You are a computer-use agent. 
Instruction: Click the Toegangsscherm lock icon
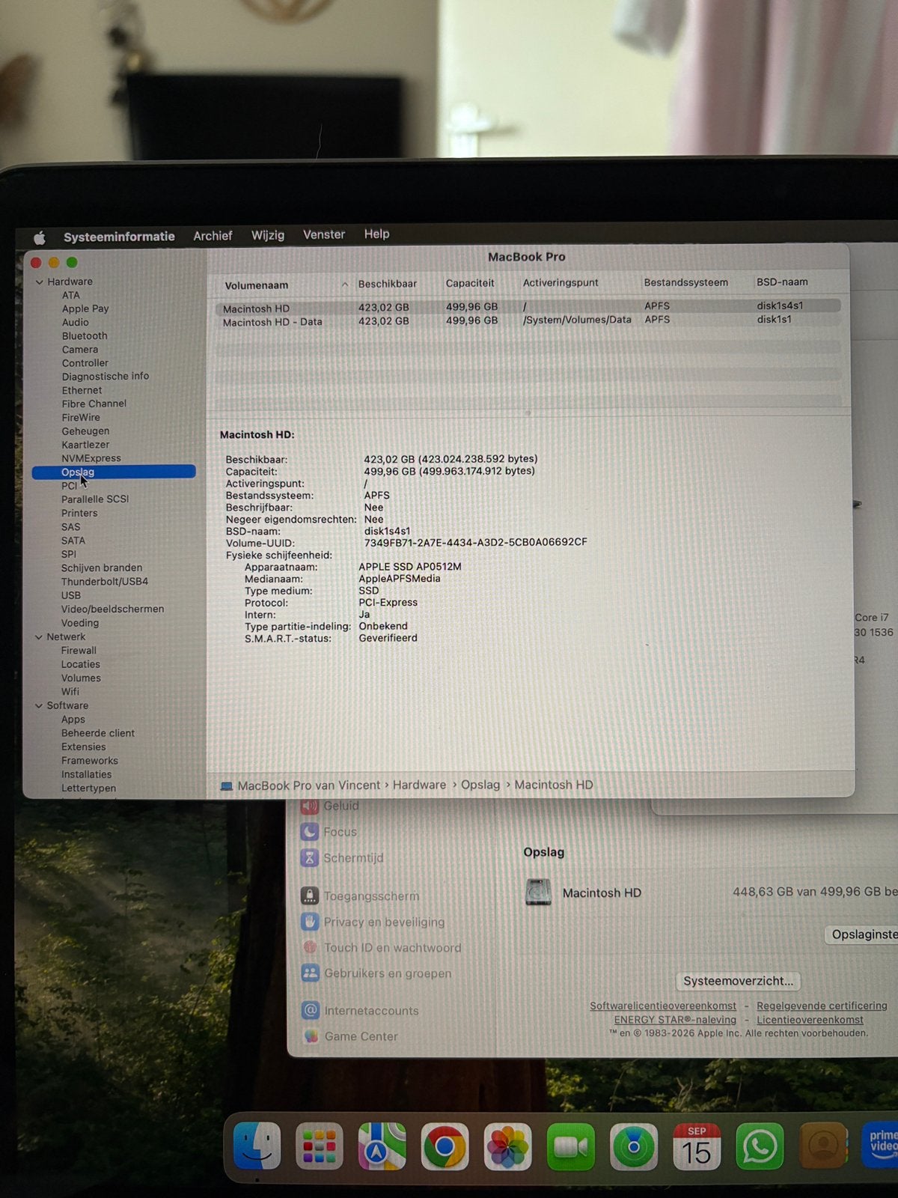310,896
